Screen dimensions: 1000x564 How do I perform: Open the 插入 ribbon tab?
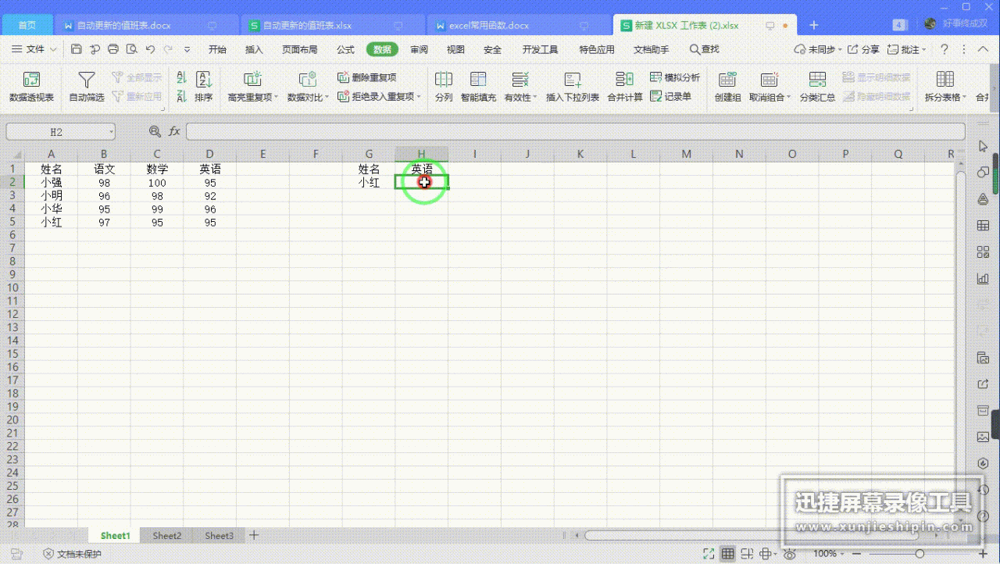click(254, 49)
